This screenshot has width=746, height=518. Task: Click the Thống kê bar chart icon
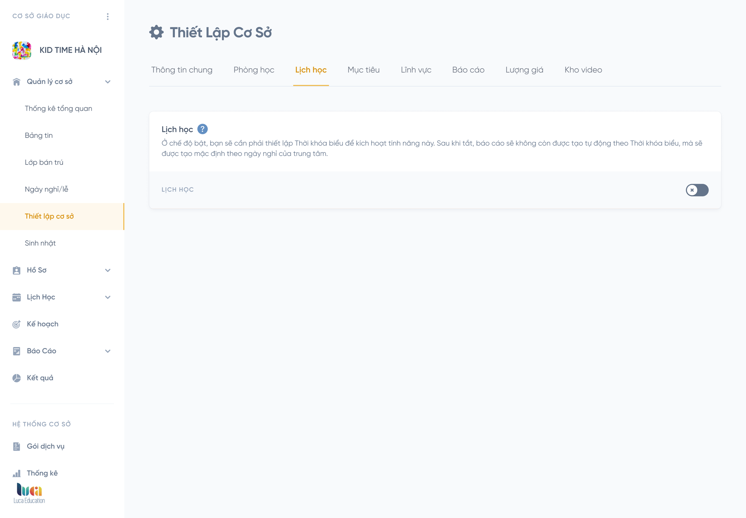(x=17, y=473)
